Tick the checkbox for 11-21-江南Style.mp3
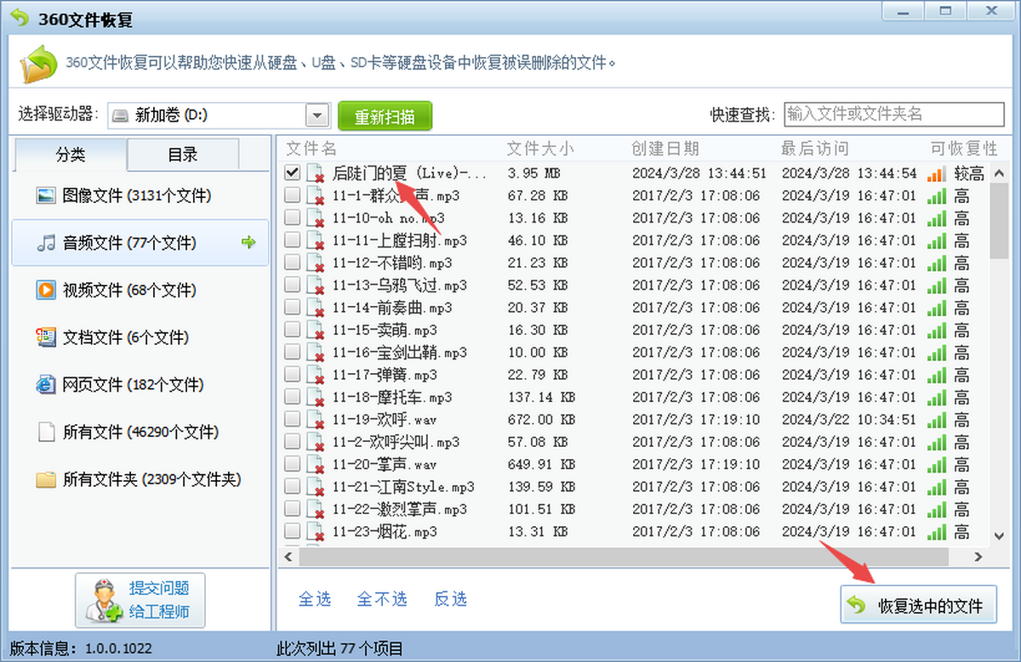The width and height of the screenshot is (1021, 662). [293, 487]
